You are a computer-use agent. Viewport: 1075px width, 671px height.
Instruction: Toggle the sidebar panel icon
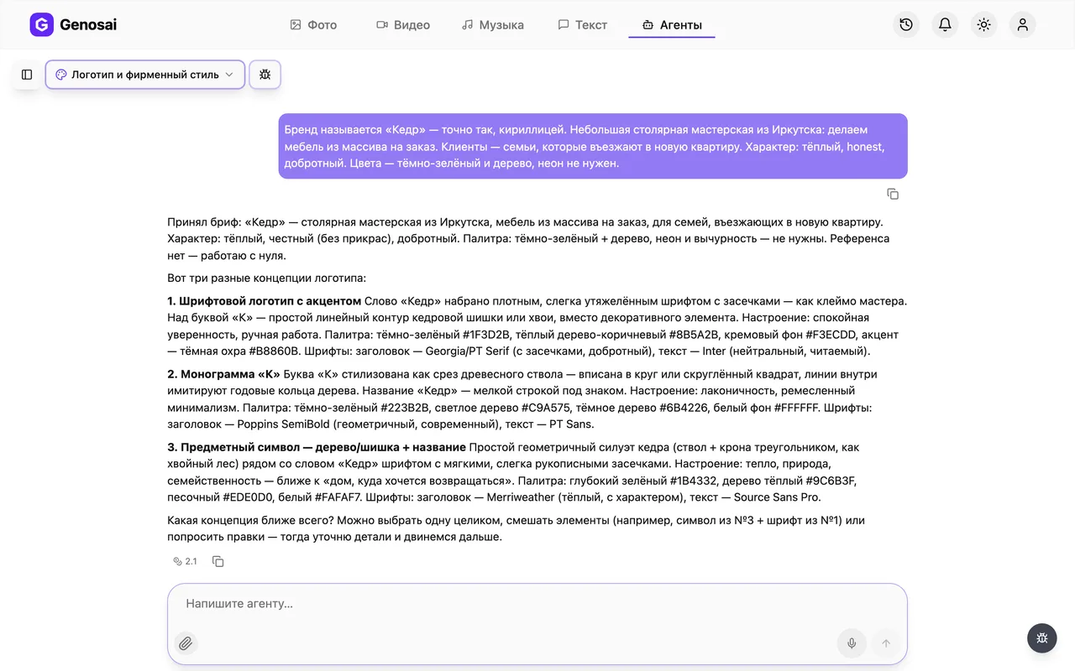click(27, 75)
